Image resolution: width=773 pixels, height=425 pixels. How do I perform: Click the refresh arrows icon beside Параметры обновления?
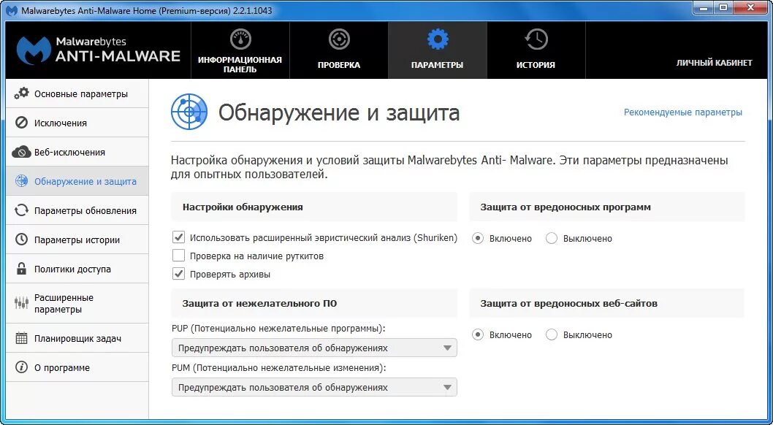point(21,210)
